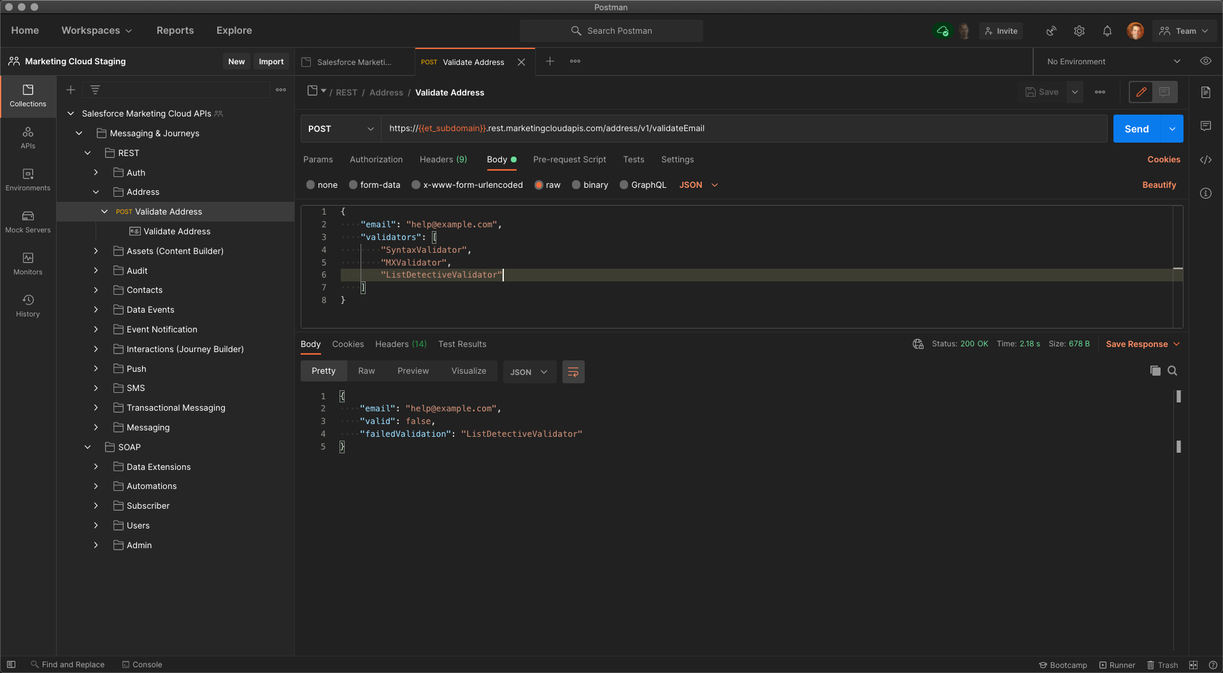Switch to the Tests tab
This screenshot has width=1223, height=673.
633,159
